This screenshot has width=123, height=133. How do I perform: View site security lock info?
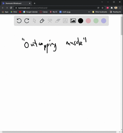point(16,8)
